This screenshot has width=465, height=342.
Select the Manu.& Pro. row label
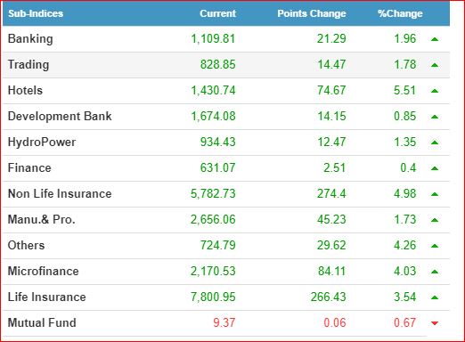[42, 219]
